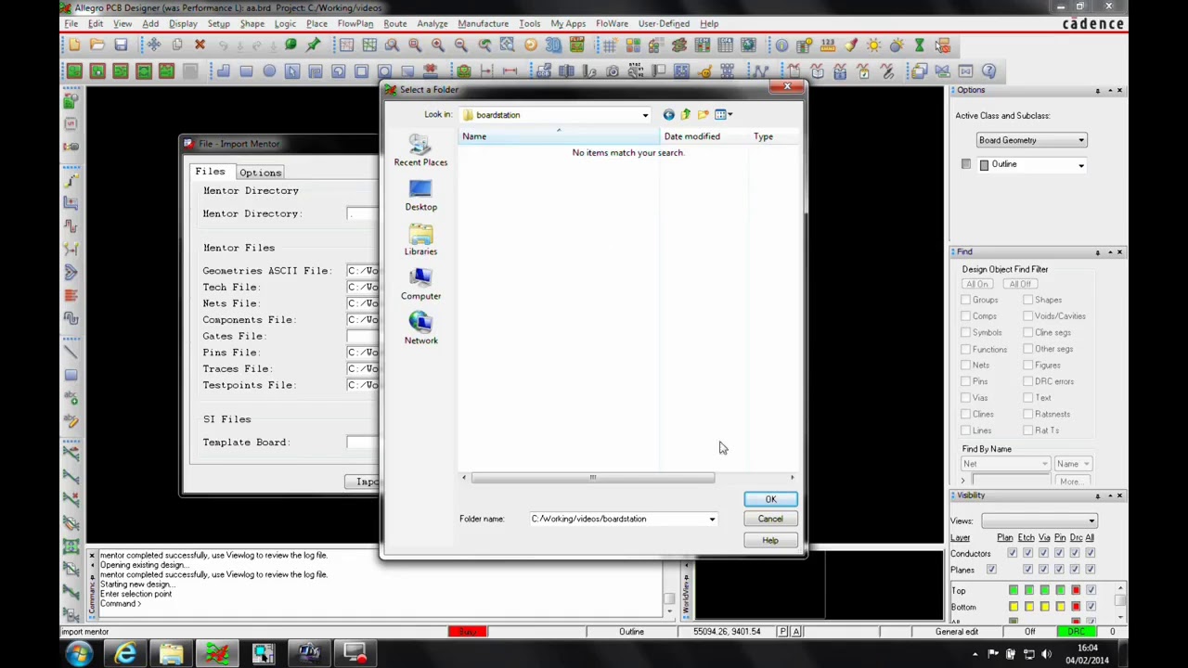Viewport: 1188px width, 668px height.
Task: Open the Display menu
Action: click(x=183, y=23)
